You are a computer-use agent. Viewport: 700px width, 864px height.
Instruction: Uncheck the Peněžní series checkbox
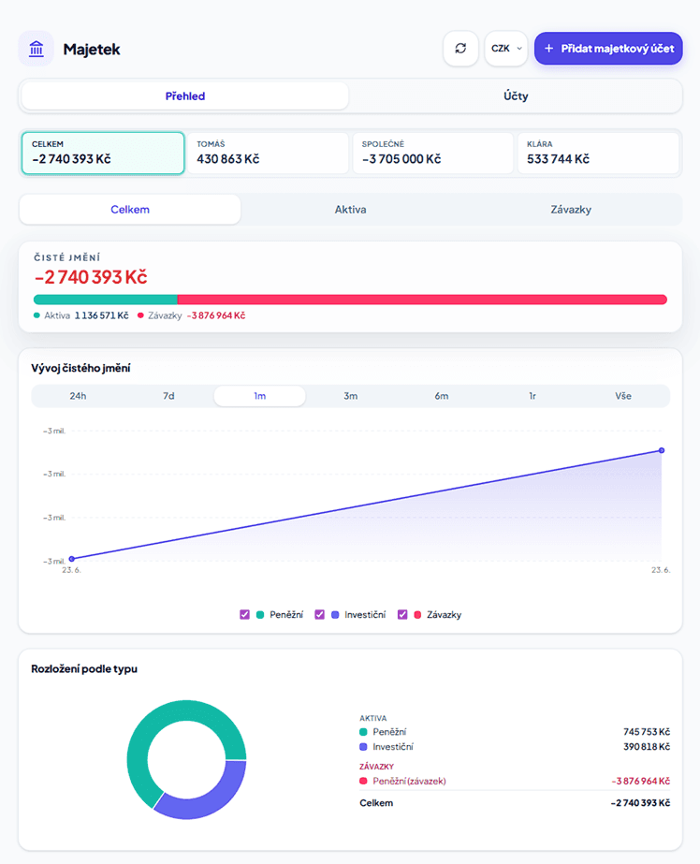[244, 614]
